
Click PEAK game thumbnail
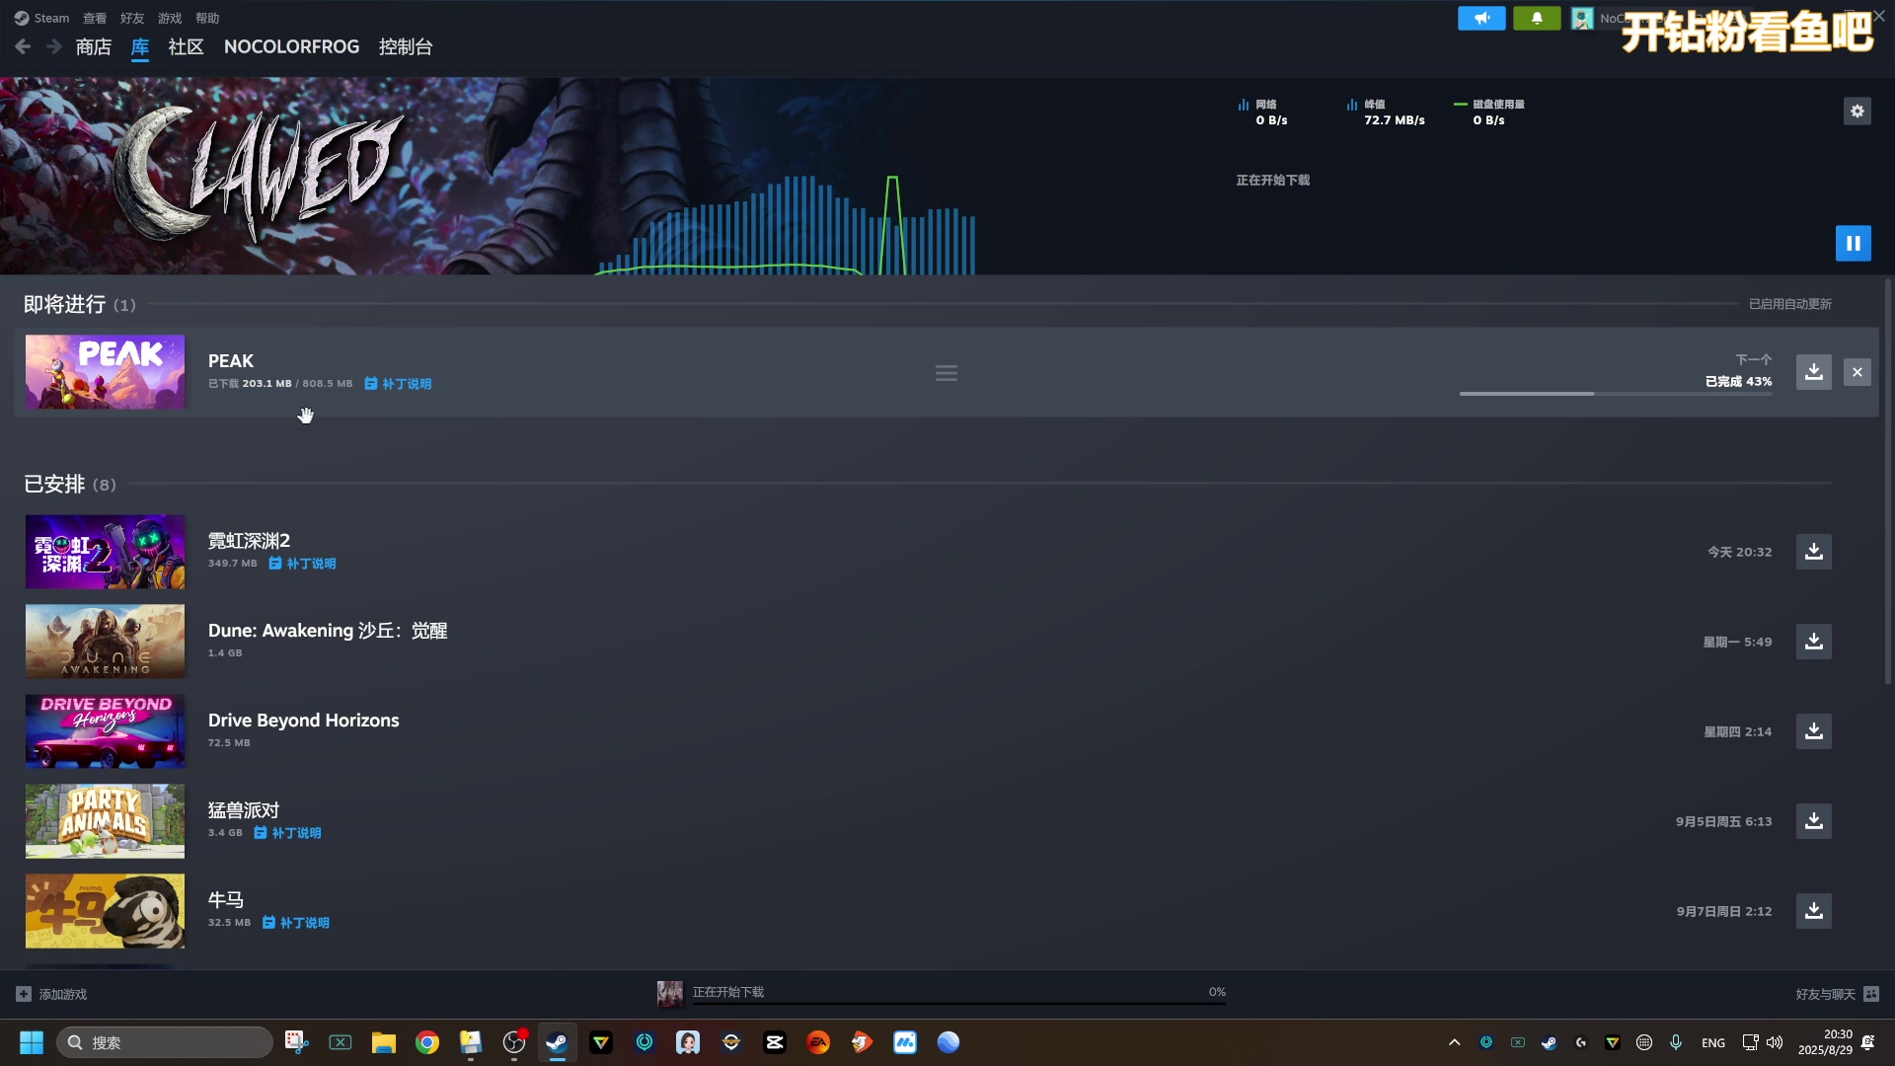(105, 372)
